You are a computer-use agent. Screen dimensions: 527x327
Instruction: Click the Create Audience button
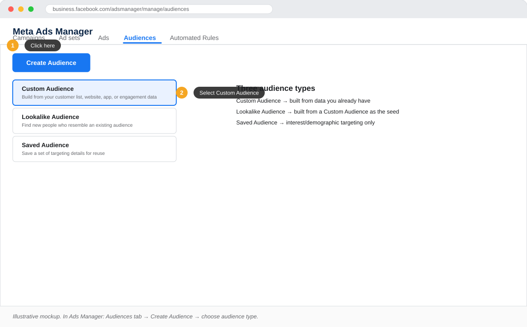point(51,63)
